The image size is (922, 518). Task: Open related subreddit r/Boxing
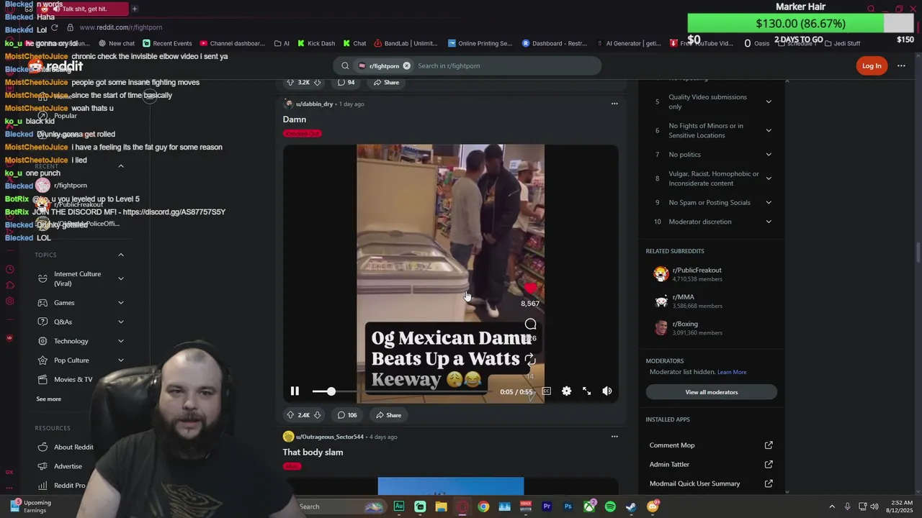point(685,324)
